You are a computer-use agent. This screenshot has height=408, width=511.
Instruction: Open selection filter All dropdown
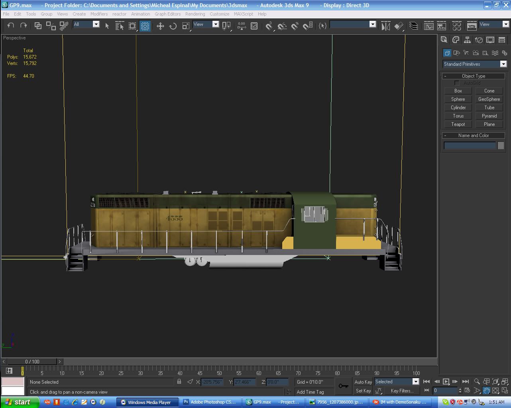coord(86,24)
